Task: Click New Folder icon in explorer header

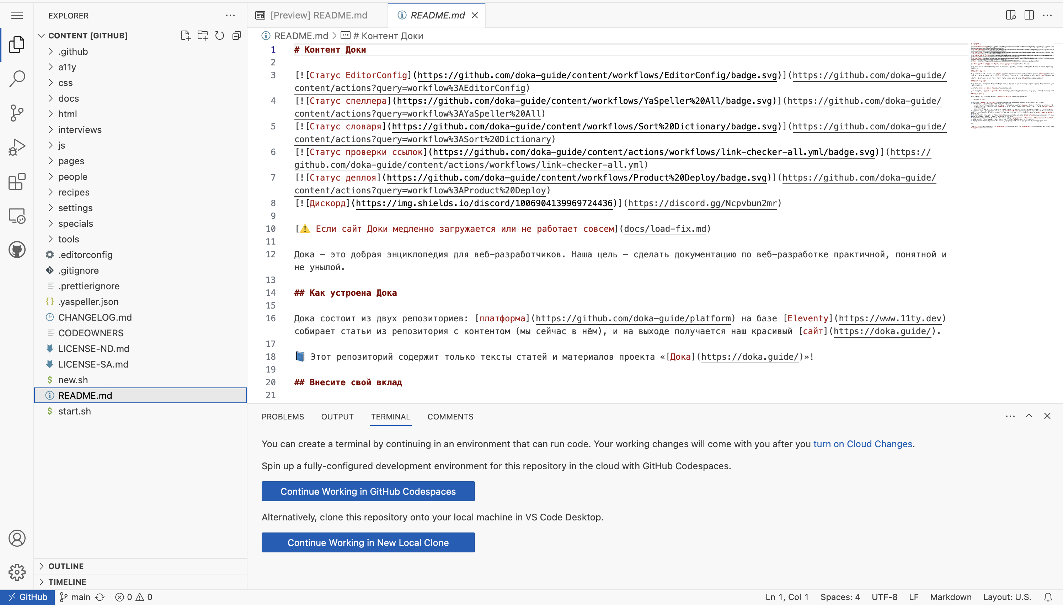Action: point(203,36)
